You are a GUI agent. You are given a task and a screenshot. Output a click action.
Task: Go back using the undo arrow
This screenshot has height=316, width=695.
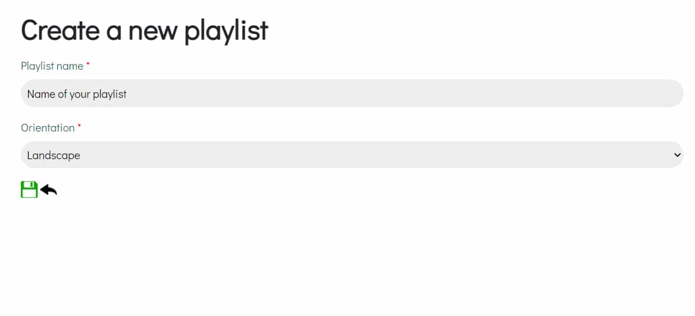point(48,190)
